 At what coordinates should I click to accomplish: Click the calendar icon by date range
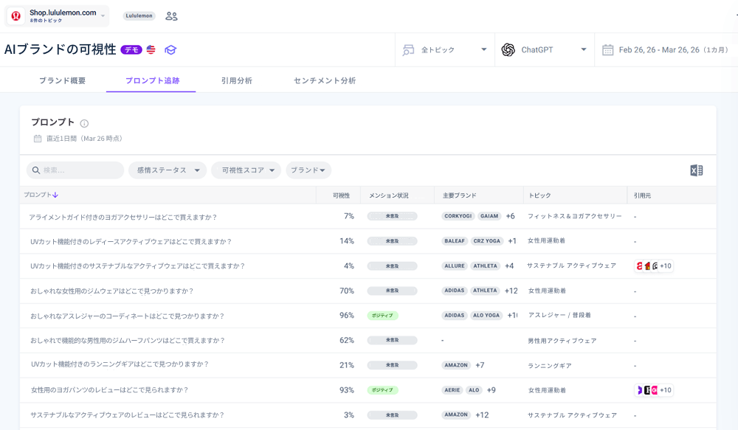click(x=607, y=50)
